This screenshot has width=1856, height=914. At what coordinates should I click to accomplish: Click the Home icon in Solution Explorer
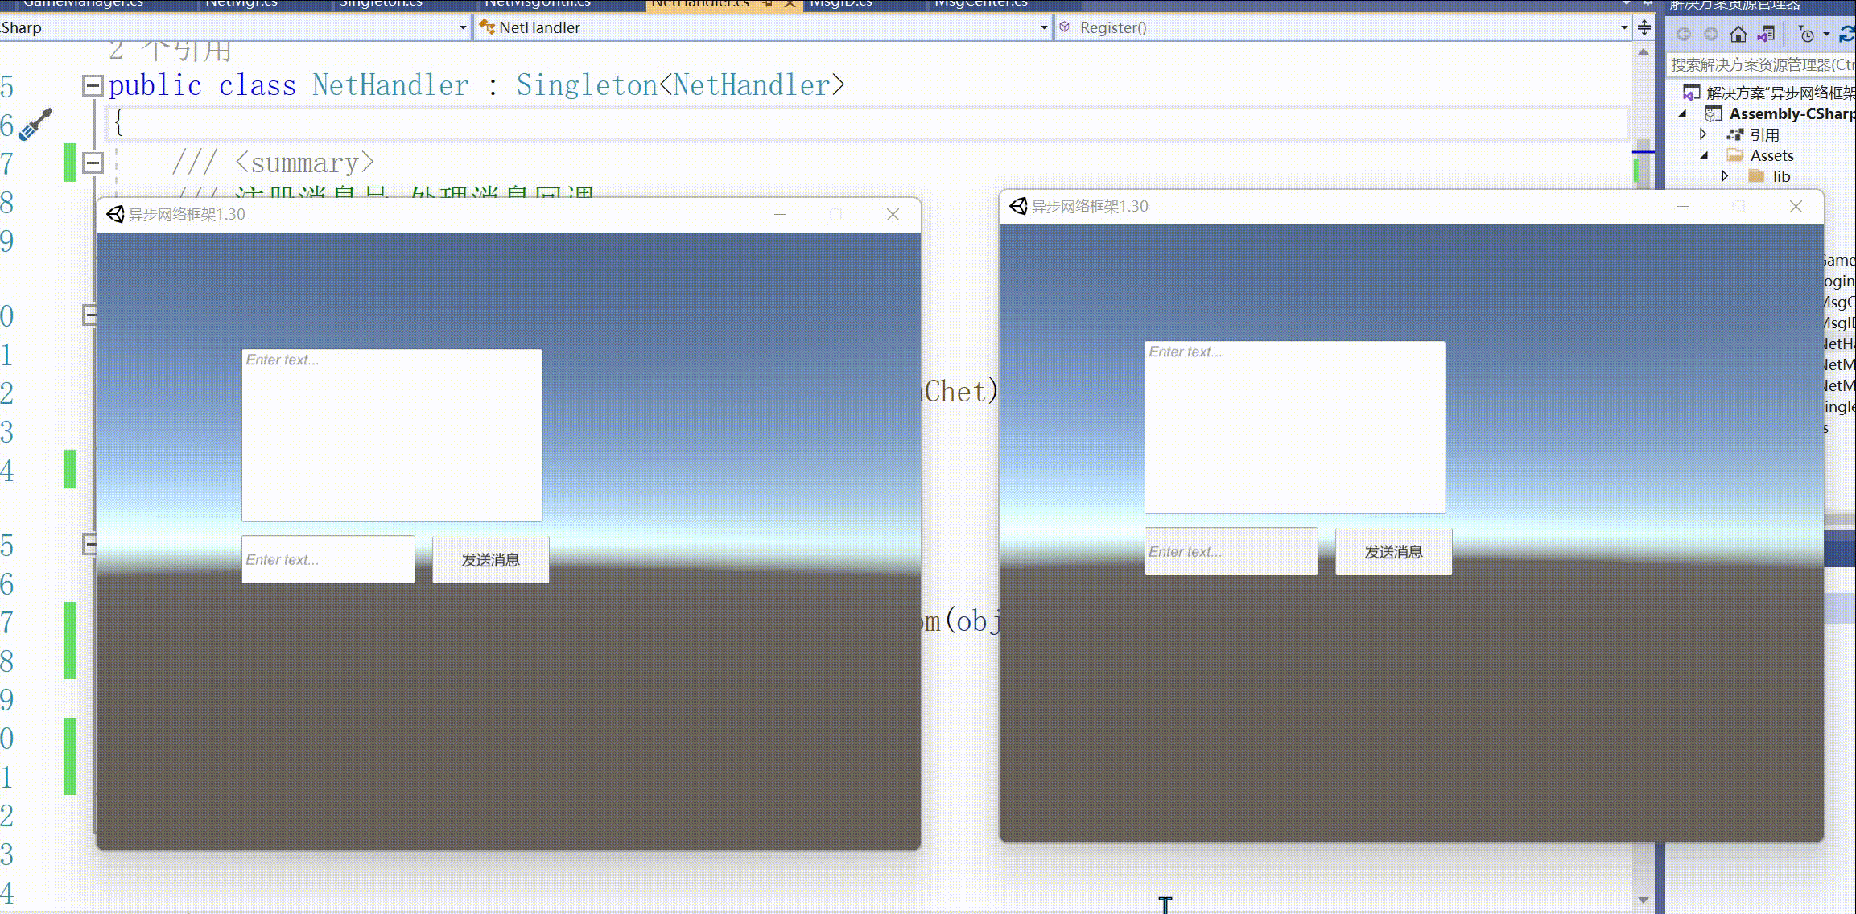1738,34
